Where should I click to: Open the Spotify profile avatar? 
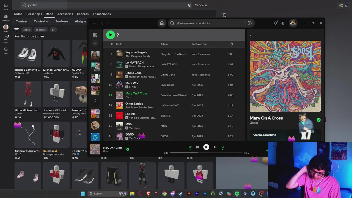(x=293, y=23)
